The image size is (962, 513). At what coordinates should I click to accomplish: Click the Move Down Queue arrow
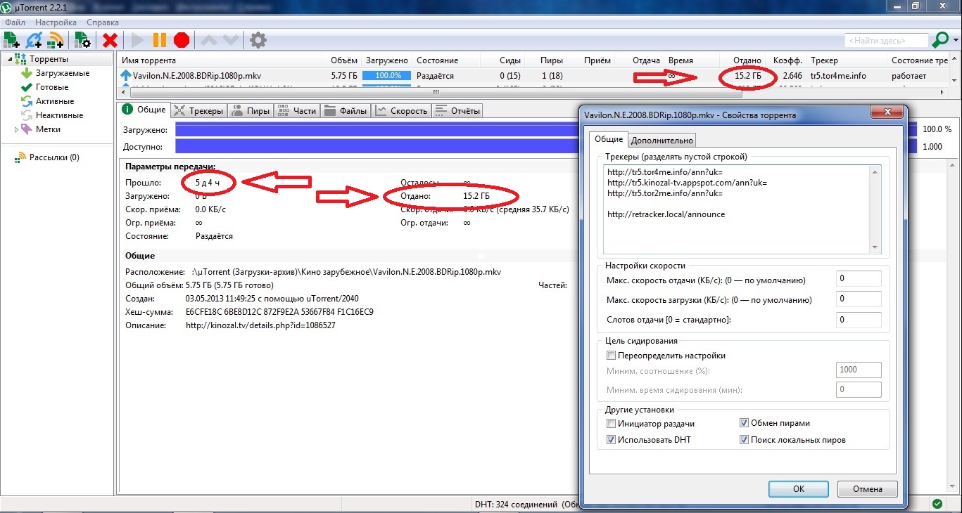229,40
